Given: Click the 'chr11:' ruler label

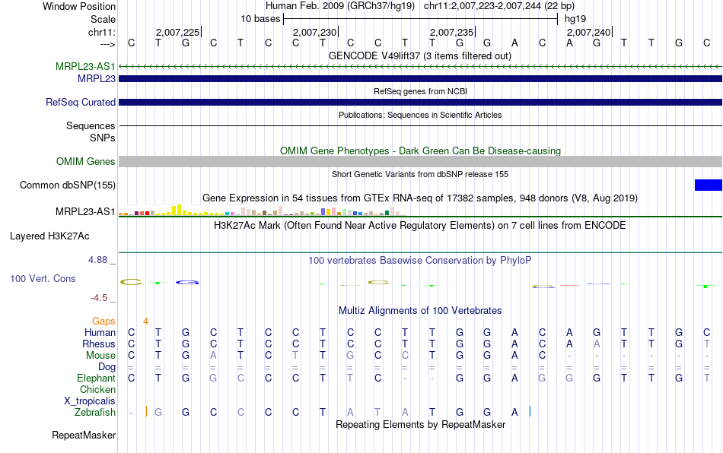Looking at the screenshot, I should tap(102, 32).
